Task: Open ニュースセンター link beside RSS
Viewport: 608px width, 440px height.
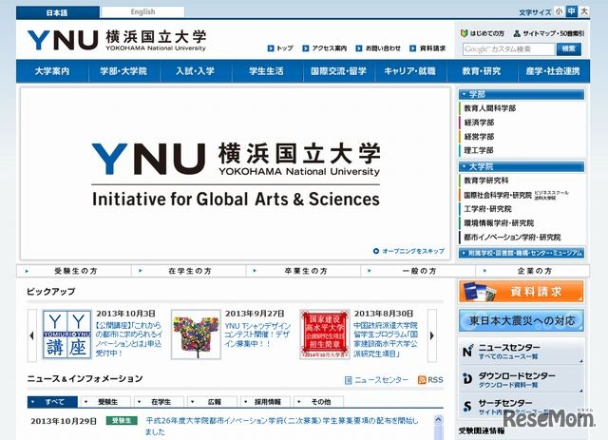Action: [376, 380]
